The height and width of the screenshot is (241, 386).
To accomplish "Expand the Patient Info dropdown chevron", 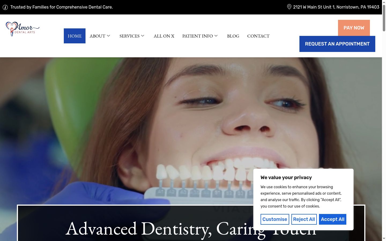I will pyautogui.click(x=216, y=36).
